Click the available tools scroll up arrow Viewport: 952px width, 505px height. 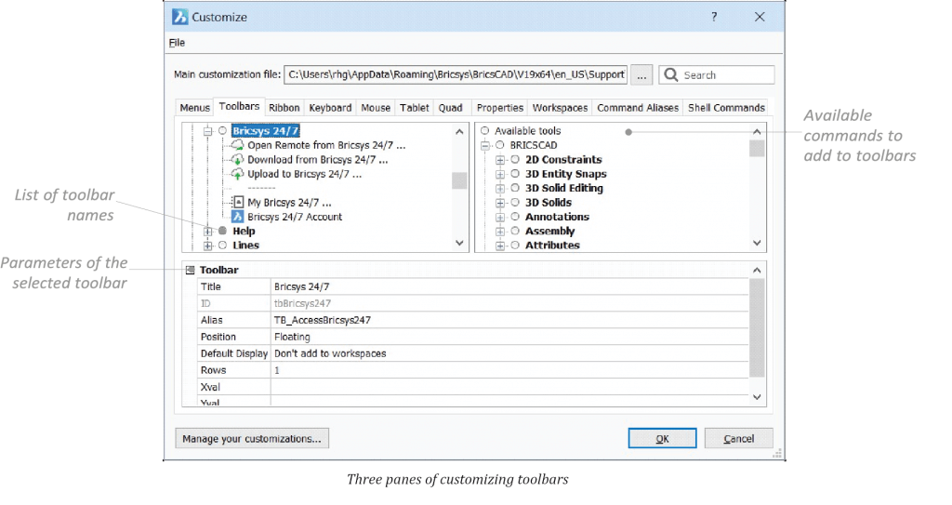757,131
